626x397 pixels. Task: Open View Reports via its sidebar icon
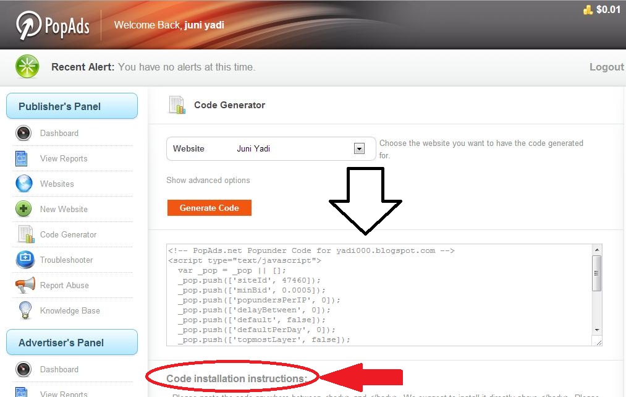[x=23, y=158]
